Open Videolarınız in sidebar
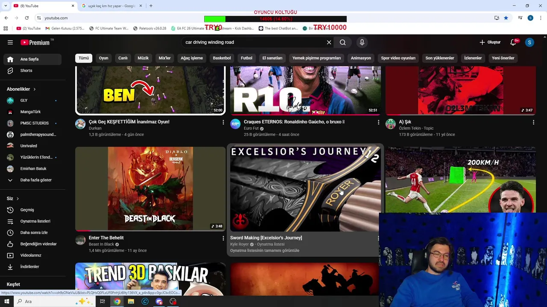This screenshot has height=307, width=547. [32, 255]
